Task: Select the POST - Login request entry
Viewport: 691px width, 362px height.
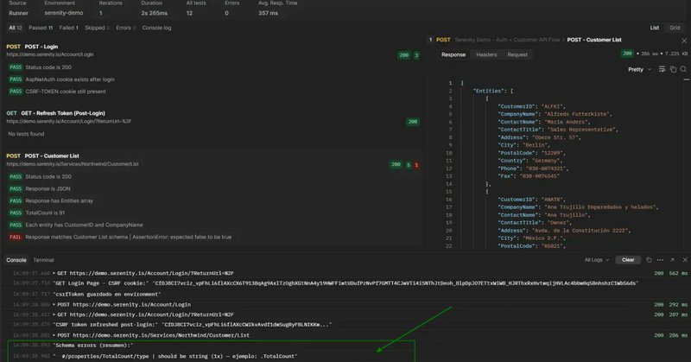Action: point(41,46)
